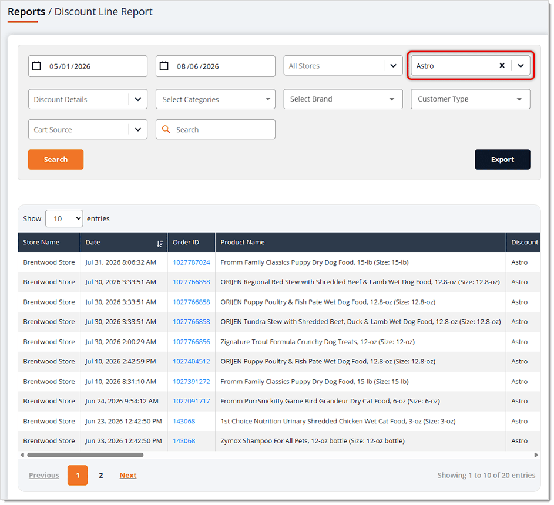Click the Search text input field
Image resolution: width=554 pixels, height=505 pixels.
pyautogui.click(x=215, y=129)
